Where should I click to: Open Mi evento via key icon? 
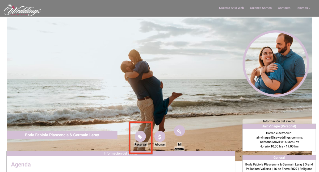[x=179, y=131]
